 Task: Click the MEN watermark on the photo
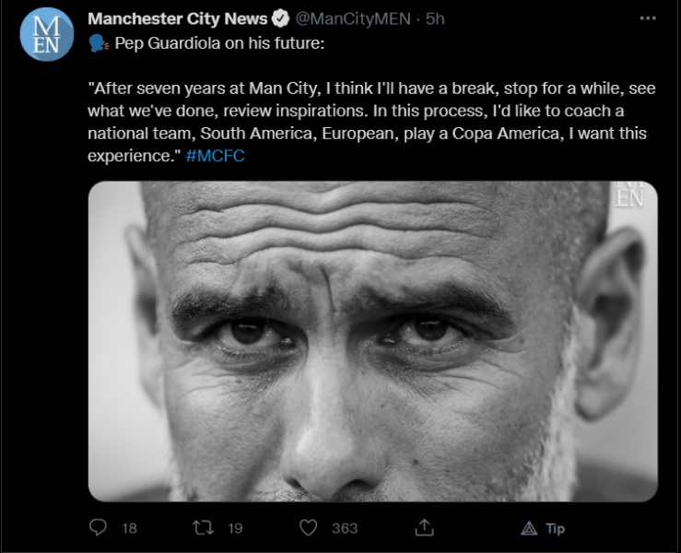630,194
